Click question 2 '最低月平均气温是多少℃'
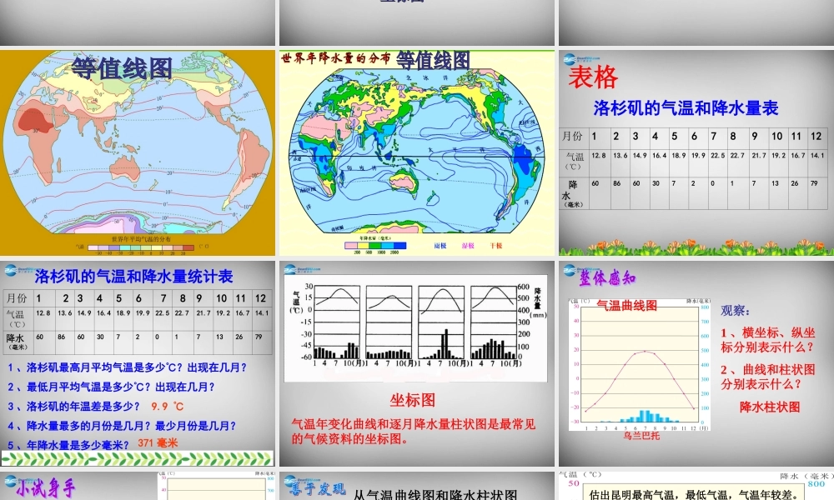The height and width of the screenshot is (500, 834). [x=111, y=387]
